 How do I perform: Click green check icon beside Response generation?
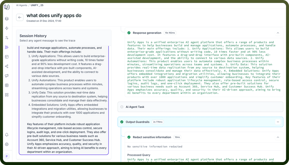pyautogui.click(x=129, y=33)
